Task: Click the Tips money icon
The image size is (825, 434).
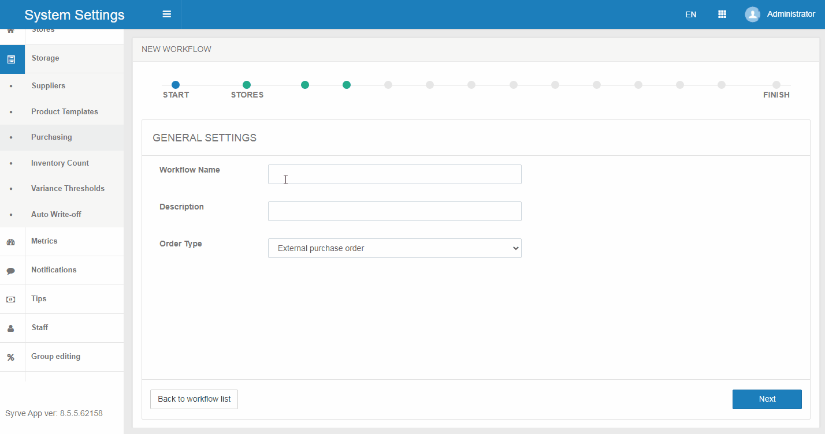Action: coord(10,300)
